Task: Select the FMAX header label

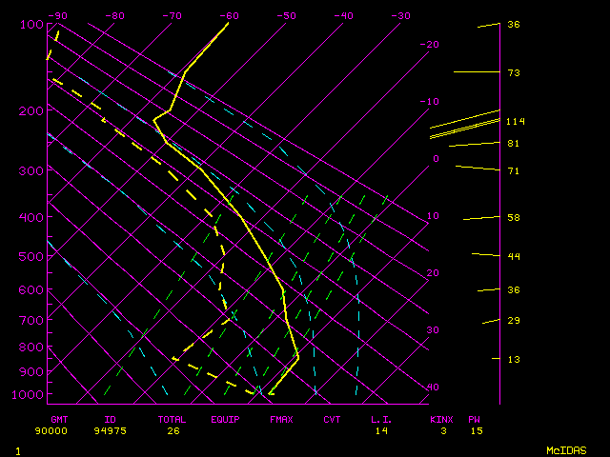Action: point(281,419)
